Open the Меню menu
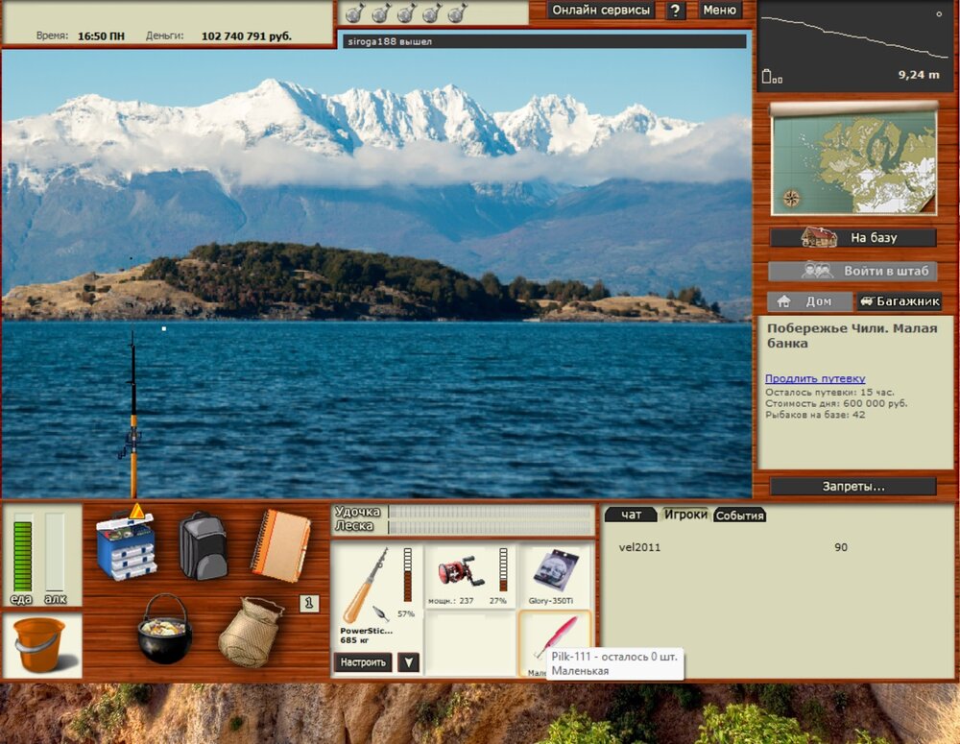The width and height of the screenshot is (960, 744). tap(719, 11)
